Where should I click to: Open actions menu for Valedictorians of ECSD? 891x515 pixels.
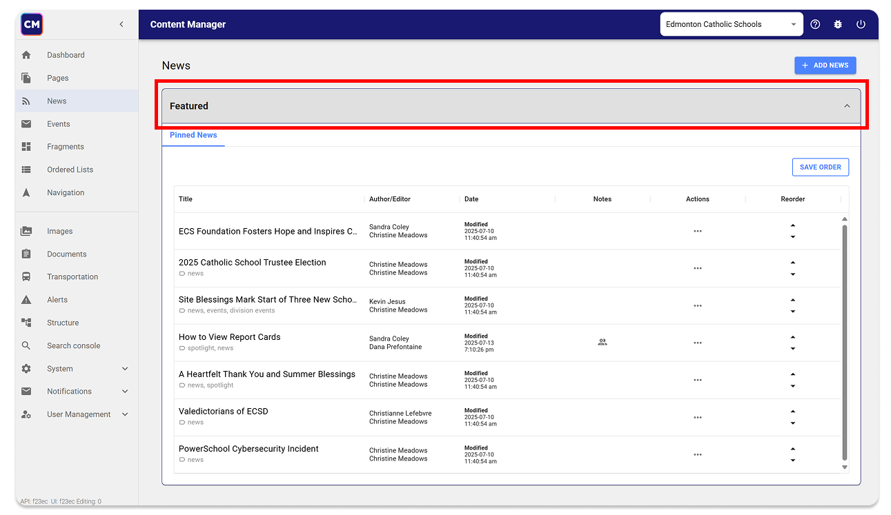click(x=697, y=417)
